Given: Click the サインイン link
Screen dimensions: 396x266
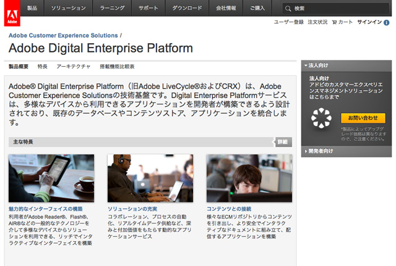Looking at the screenshot, I should click(369, 22).
